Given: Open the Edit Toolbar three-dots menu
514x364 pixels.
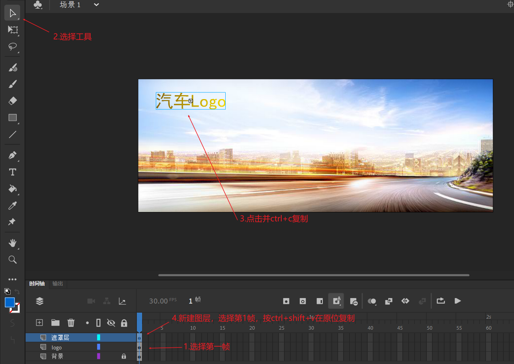Looking at the screenshot, I should point(13,279).
